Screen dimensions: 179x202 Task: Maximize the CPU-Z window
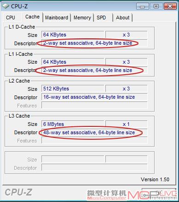[x=156, y=6]
